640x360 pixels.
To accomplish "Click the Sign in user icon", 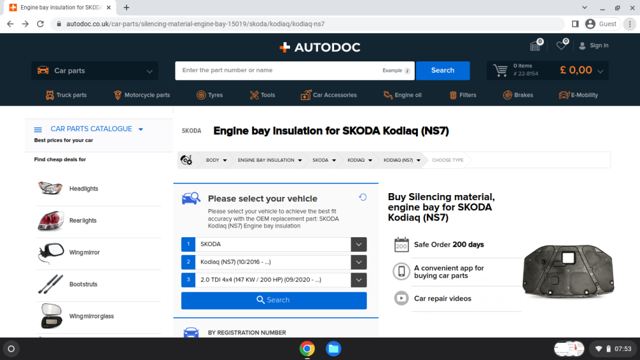I will [582, 45].
